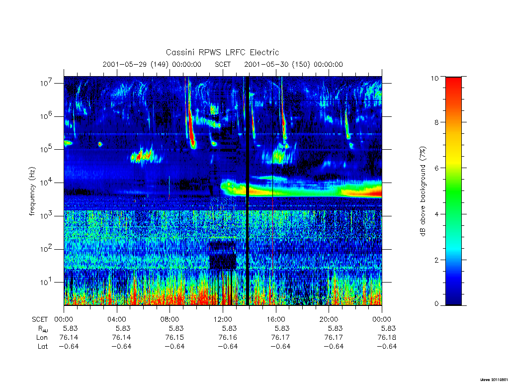This screenshot has width=509, height=382.
Task: Click the "20:00" time tick label
Action: (x=329, y=319)
